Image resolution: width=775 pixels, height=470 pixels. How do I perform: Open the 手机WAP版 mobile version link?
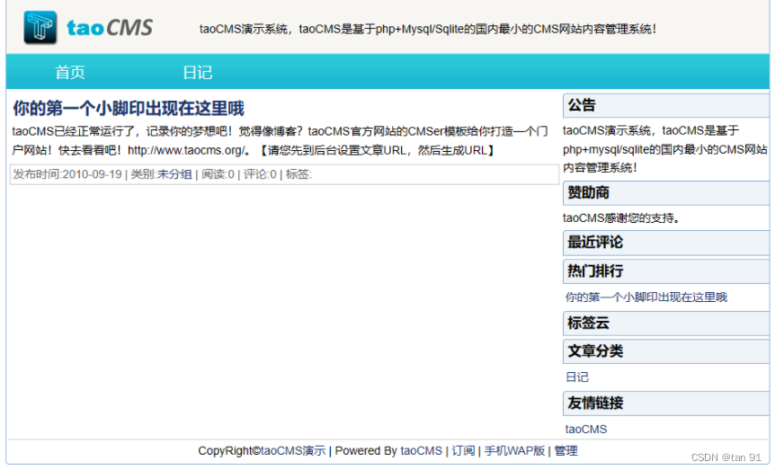[x=514, y=451]
